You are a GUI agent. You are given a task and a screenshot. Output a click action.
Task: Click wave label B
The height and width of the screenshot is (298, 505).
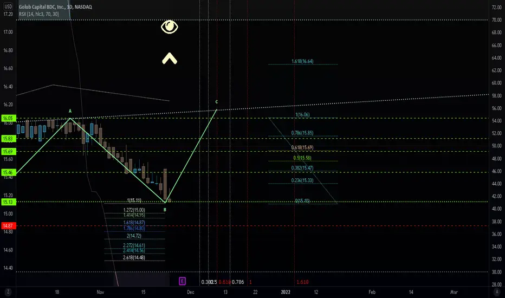165,210
